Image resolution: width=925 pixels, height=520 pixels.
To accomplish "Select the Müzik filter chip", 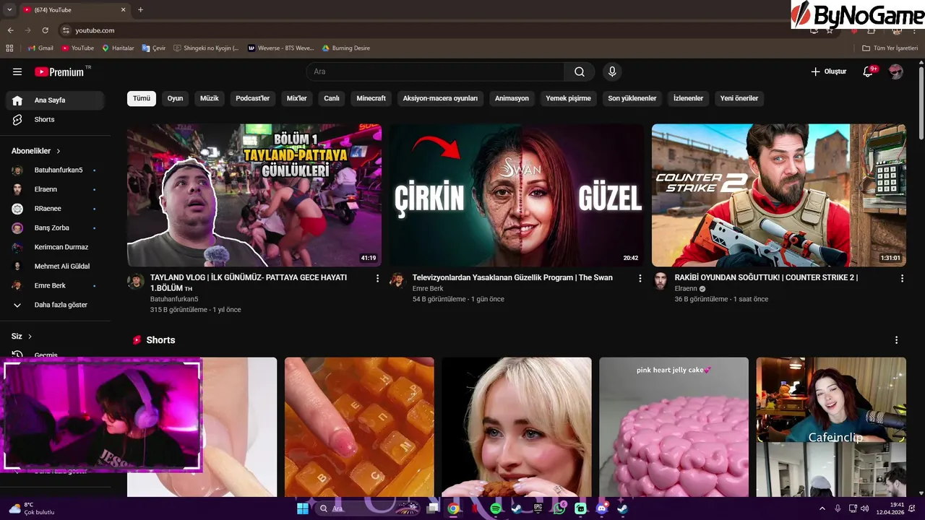I will 210,98.
